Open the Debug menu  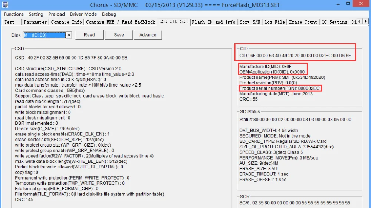point(109,14)
